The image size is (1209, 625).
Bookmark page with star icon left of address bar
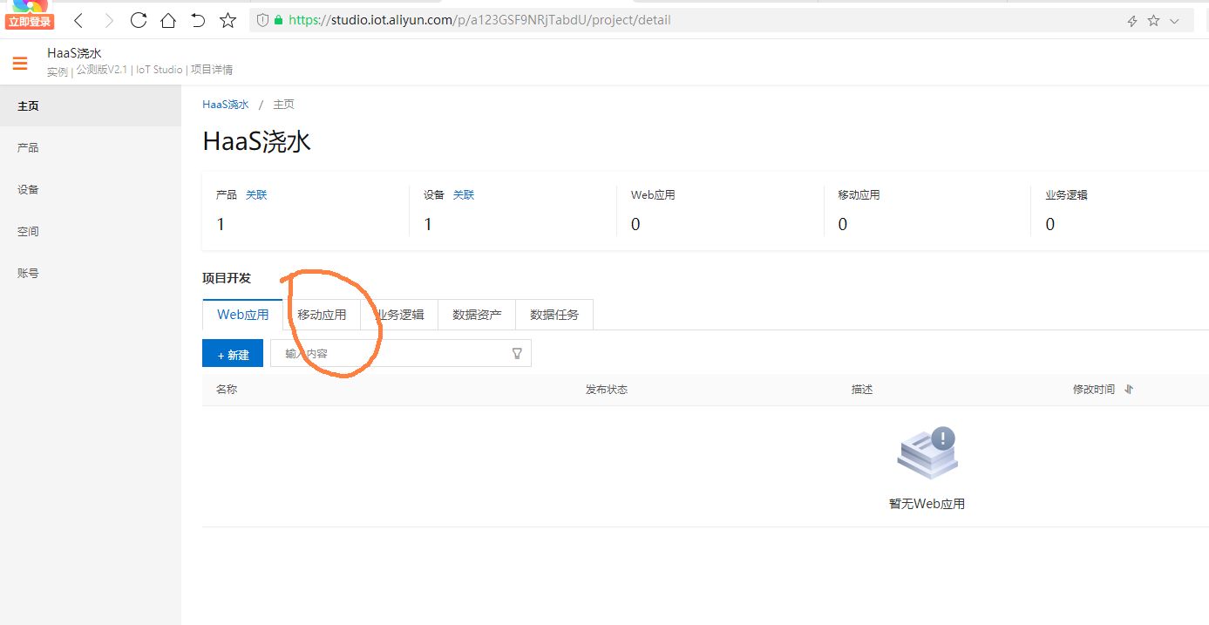pos(228,20)
